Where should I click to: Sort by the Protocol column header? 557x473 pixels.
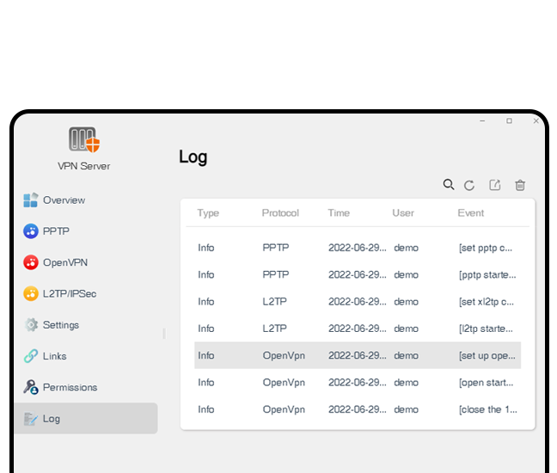click(x=280, y=213)
